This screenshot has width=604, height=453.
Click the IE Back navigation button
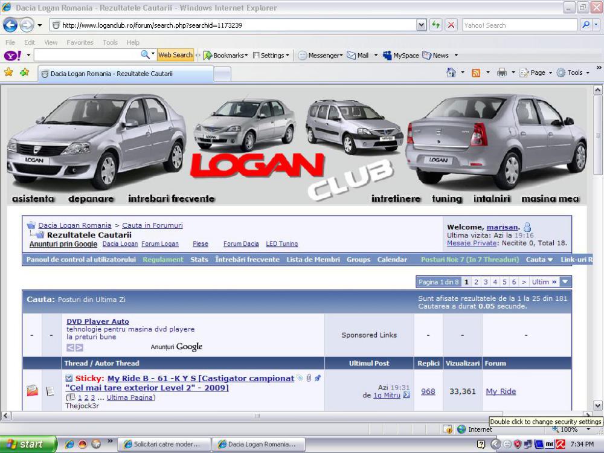[x=10, y=25]
